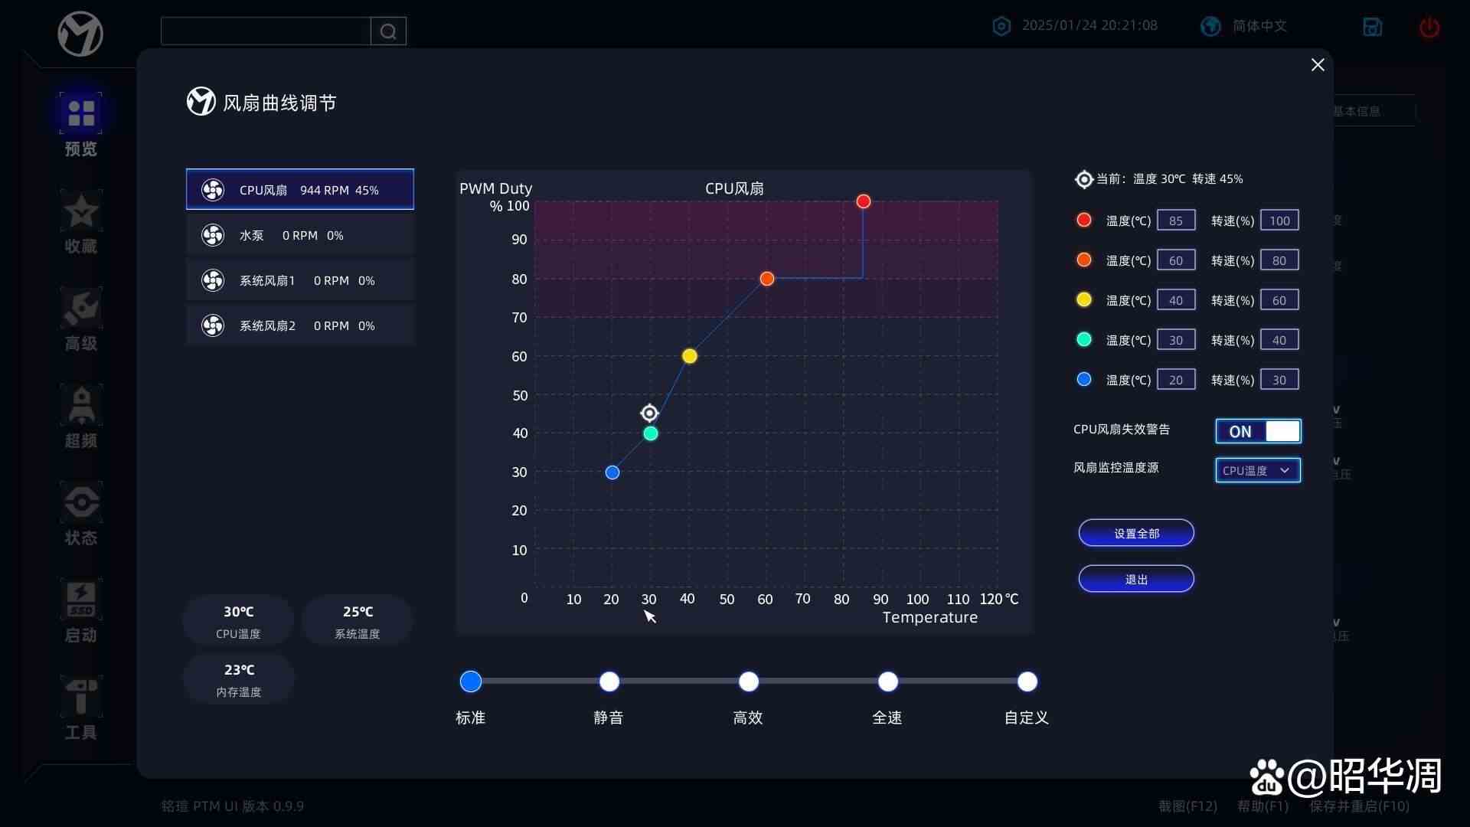Select the 静音 fan profile radio

(x=609, y=682)
